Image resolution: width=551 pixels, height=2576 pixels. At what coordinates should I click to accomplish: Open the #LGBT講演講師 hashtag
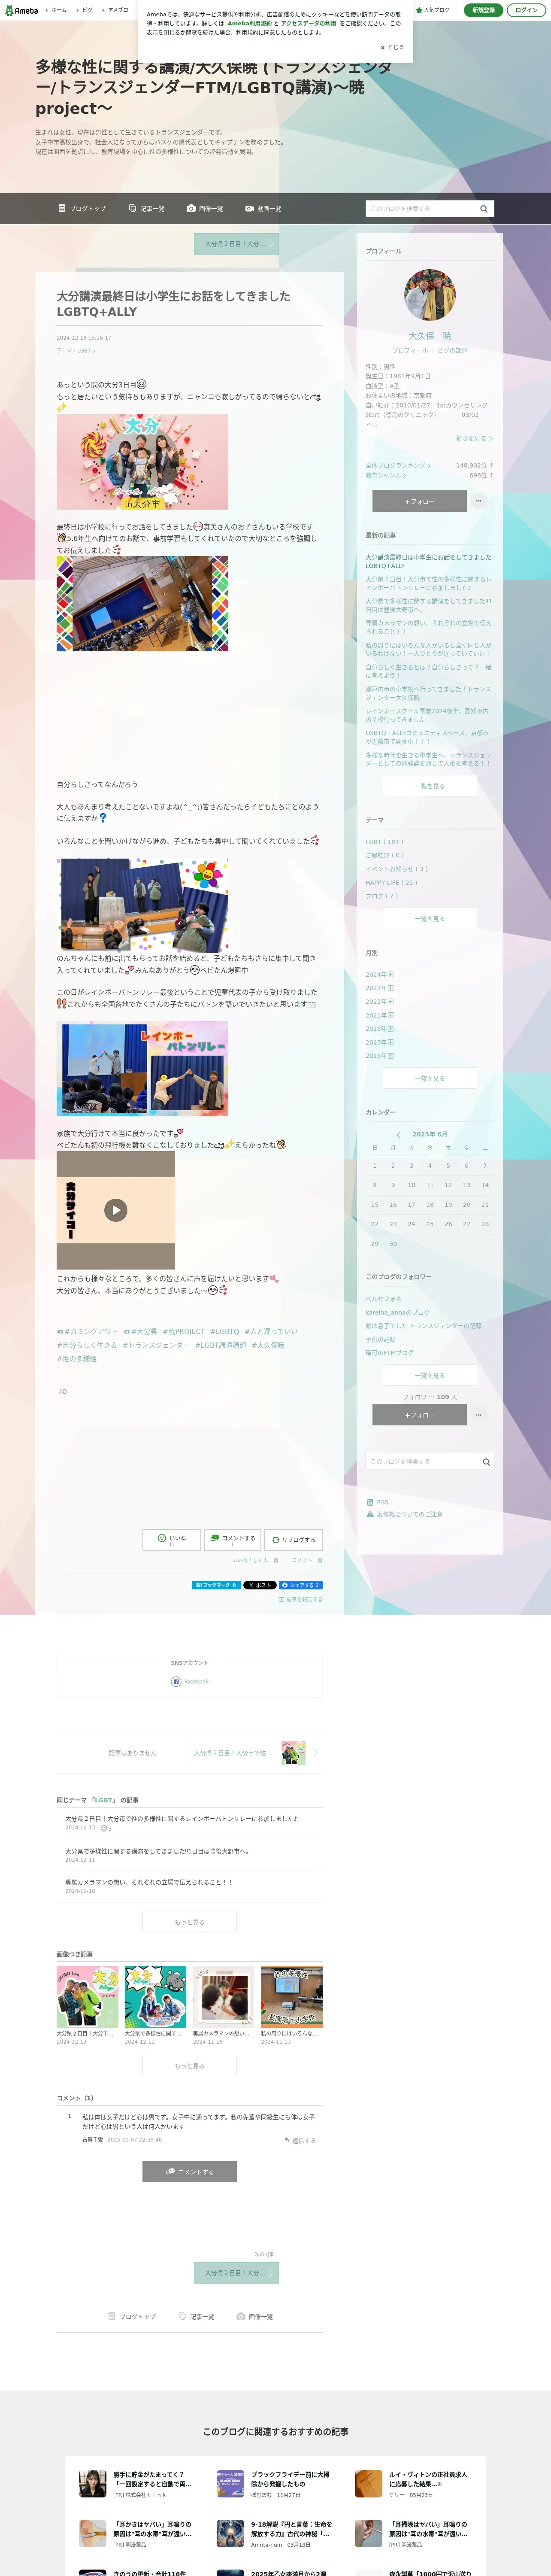(220, 1346)
